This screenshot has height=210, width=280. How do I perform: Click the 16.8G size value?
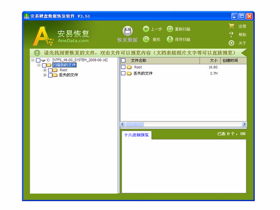click(x=213, y=67)
